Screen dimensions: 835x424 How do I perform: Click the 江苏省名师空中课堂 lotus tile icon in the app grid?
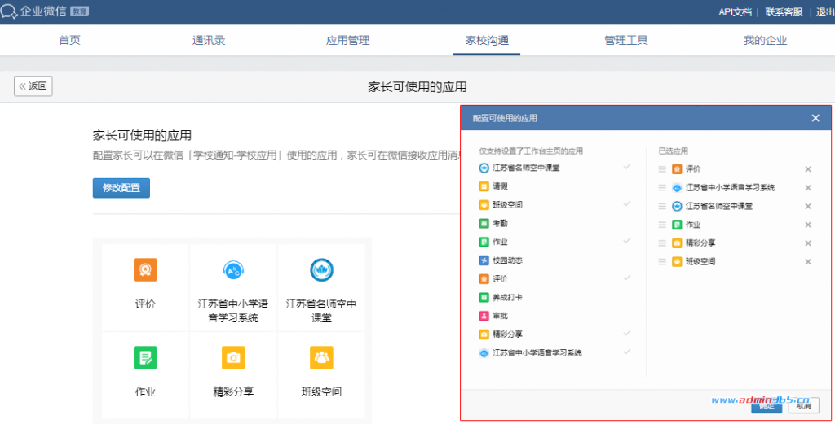(x=321, y=270)
